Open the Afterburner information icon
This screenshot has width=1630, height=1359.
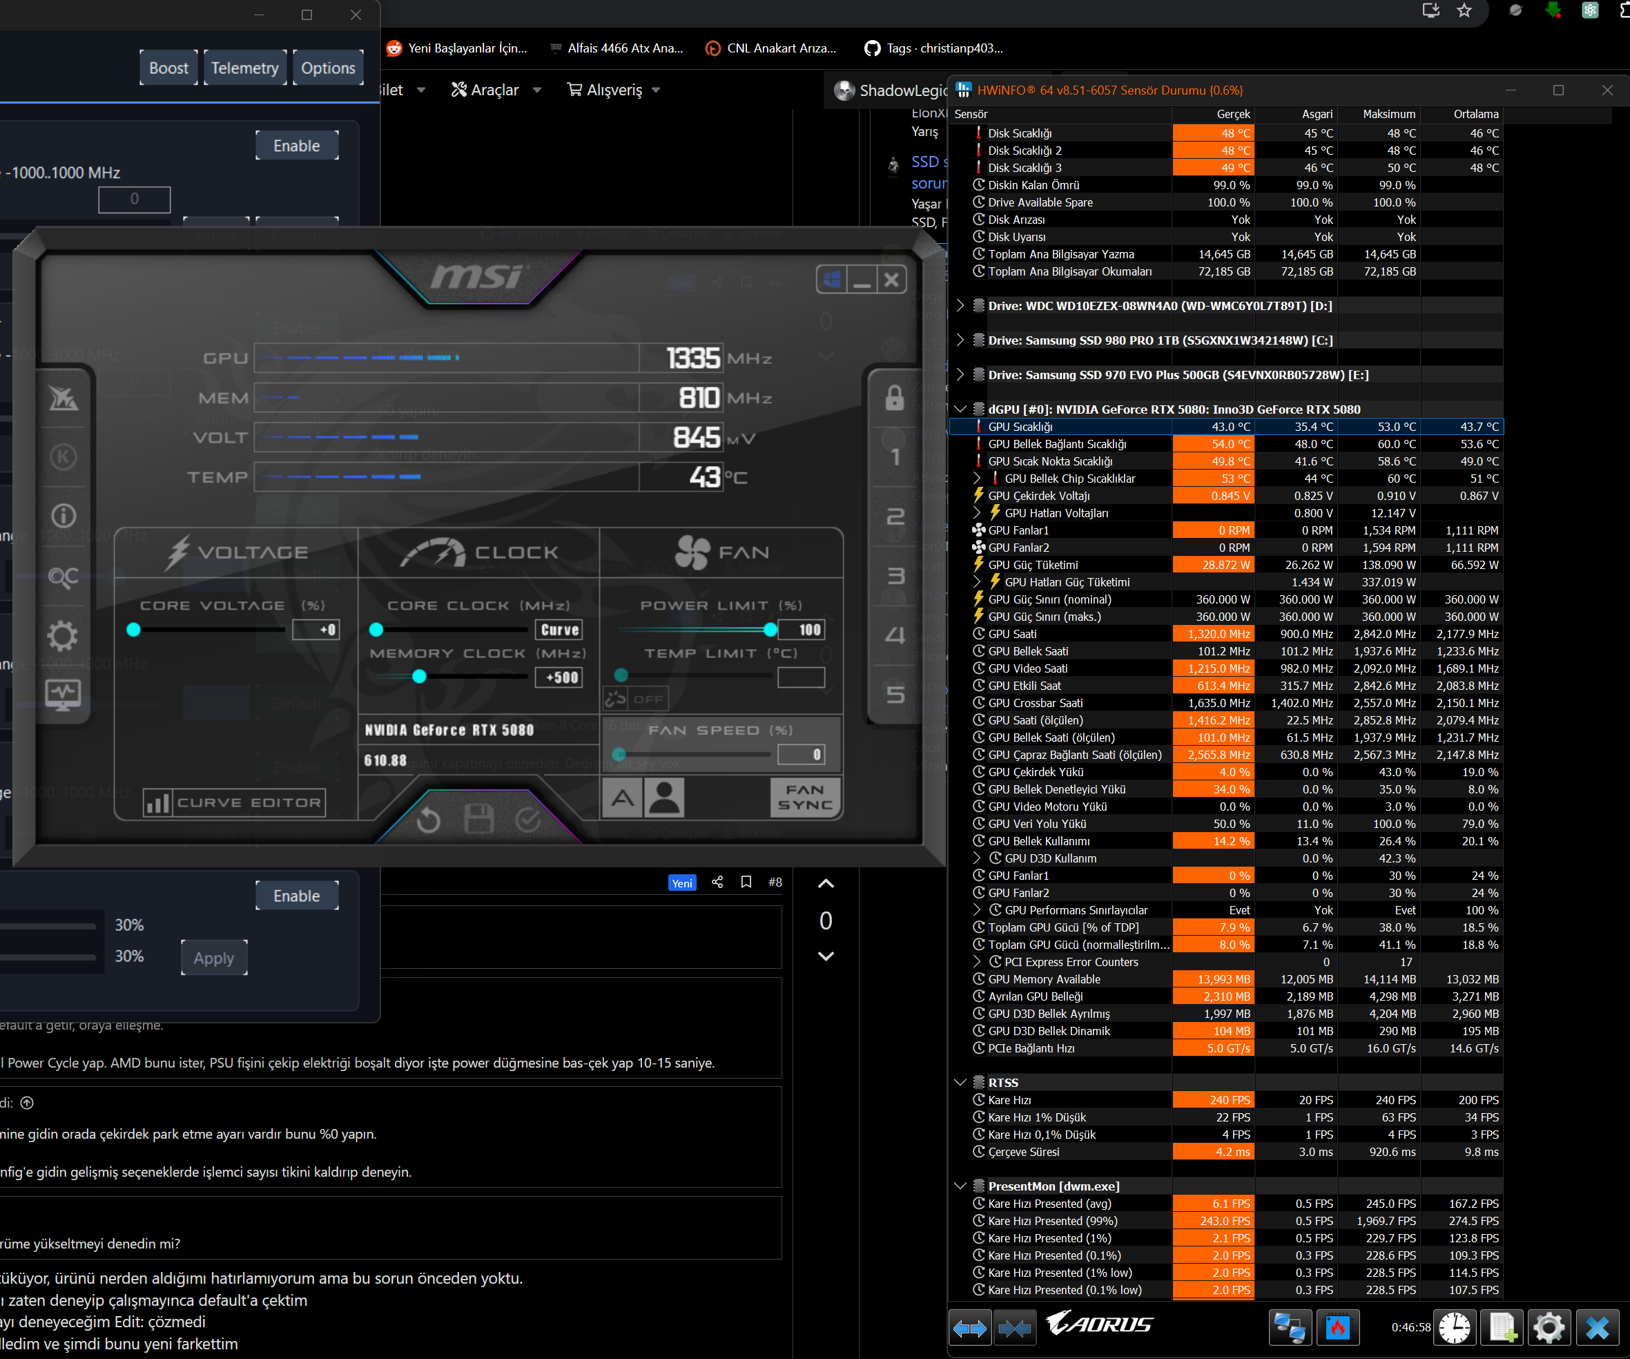pyautogui.click(x=64, y=515)
